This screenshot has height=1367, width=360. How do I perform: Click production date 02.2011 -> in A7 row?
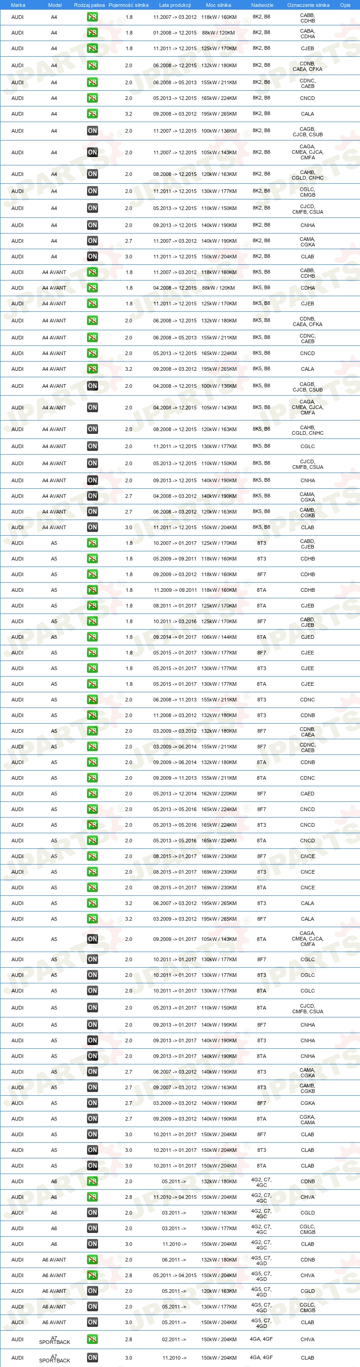click(x=174, y=1339)
